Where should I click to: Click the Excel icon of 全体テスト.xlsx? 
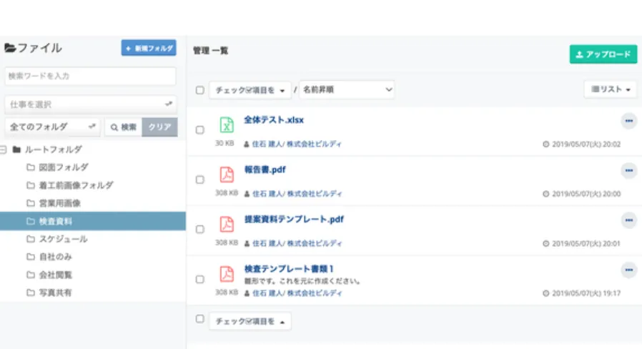[x=227, y=124]
